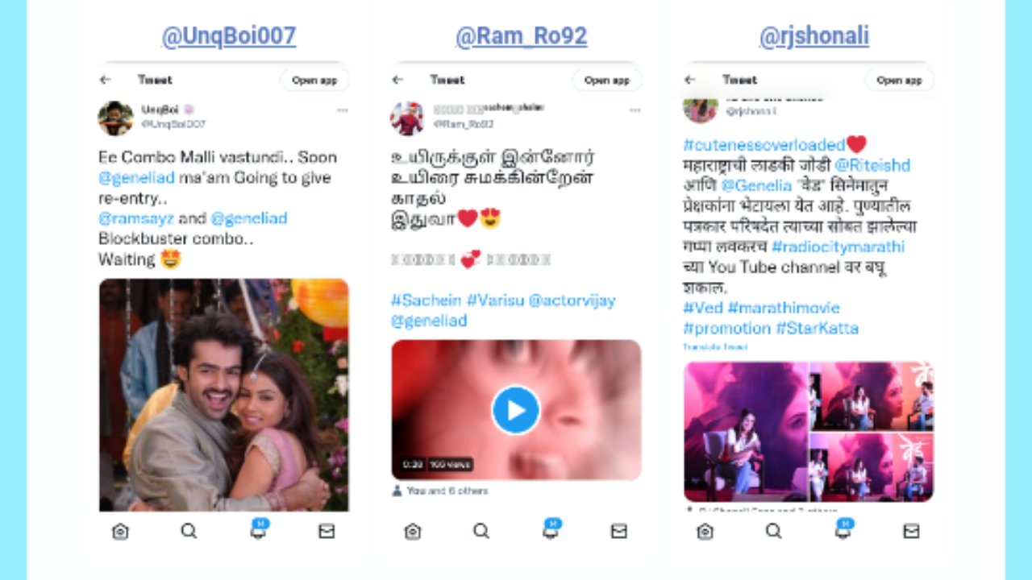The image size is (1032, 580).
Task: Tap home icon below UnqBoi tweet
Action: coord(120,531)
